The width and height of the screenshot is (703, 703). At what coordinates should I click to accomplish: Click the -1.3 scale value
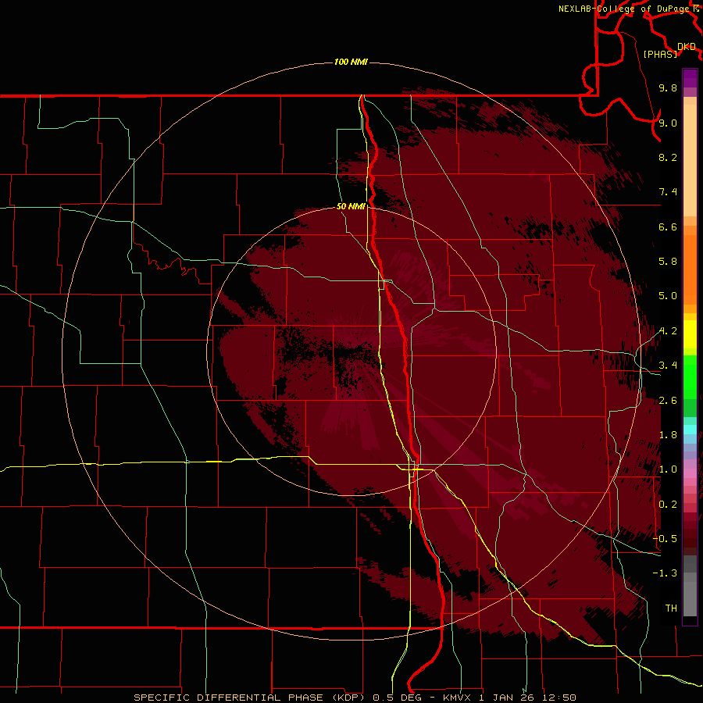click(665, 573)
